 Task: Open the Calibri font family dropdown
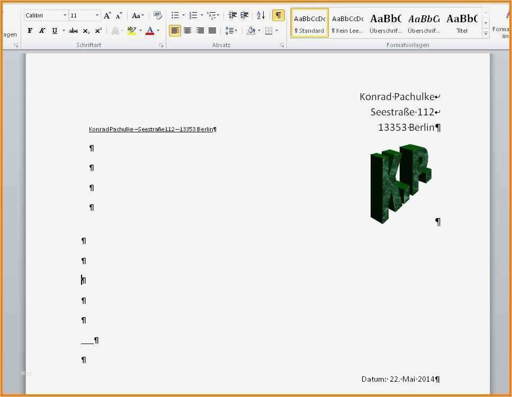point(65,15)
